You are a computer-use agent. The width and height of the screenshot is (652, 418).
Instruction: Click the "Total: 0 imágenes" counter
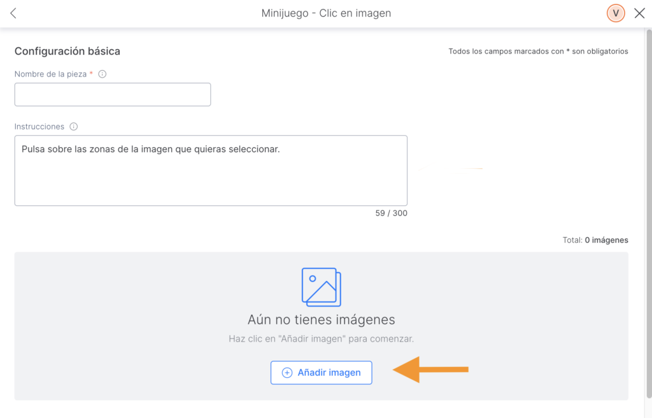pyautogui.click(x=596, y=240)
